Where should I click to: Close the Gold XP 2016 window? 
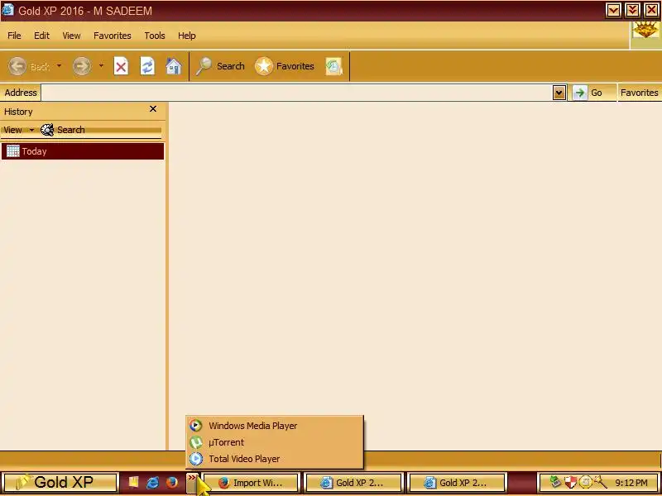tap(651, 10)
